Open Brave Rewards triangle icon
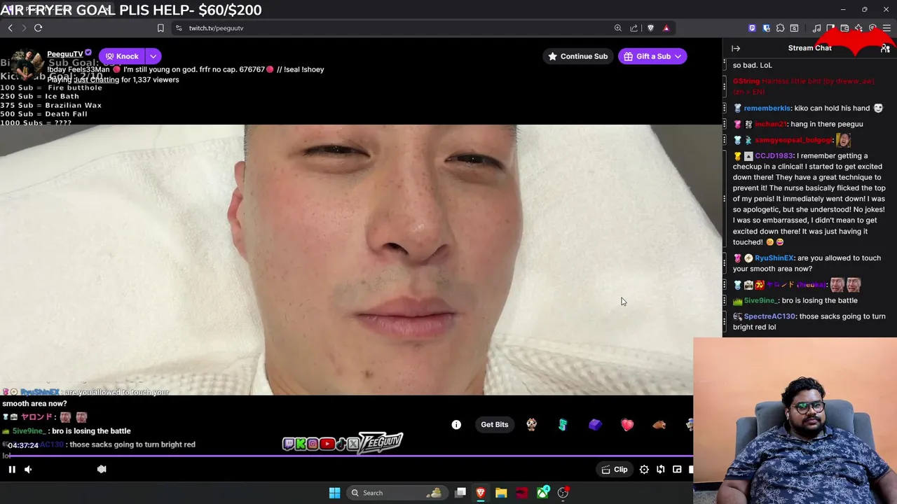 (666, 28)
